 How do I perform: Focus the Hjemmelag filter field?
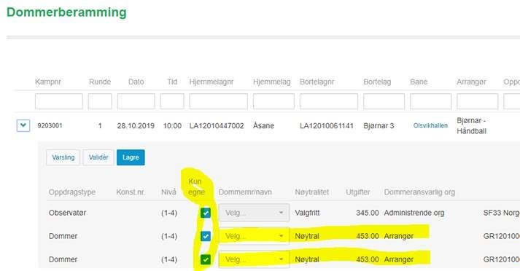(273, 101)
